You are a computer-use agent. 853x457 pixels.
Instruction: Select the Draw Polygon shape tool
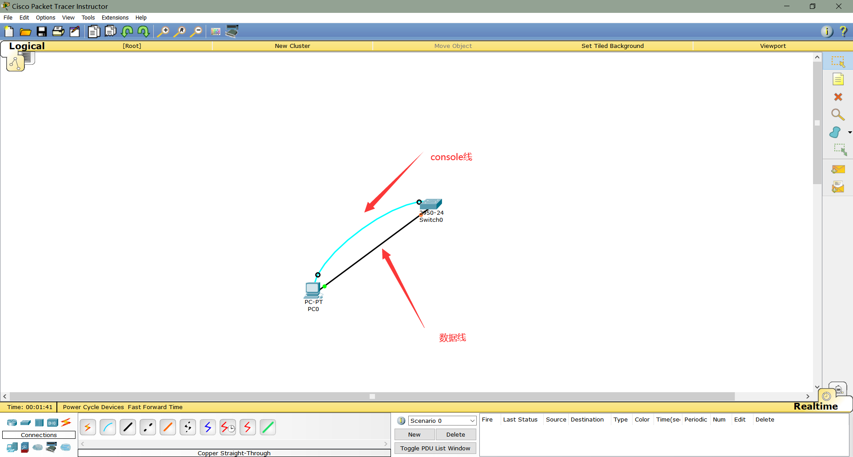(x=835, y=132)
